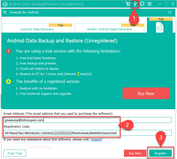Open the hamburger menu icon
The width and height of the screenshot is (177, 159).
pyautogui.click(x=149, y=4)
